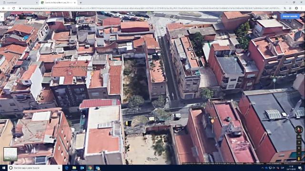Screen dimensions: 305x171
Task: Select the blue pin on grey rooftop
Action: [235, 59]
